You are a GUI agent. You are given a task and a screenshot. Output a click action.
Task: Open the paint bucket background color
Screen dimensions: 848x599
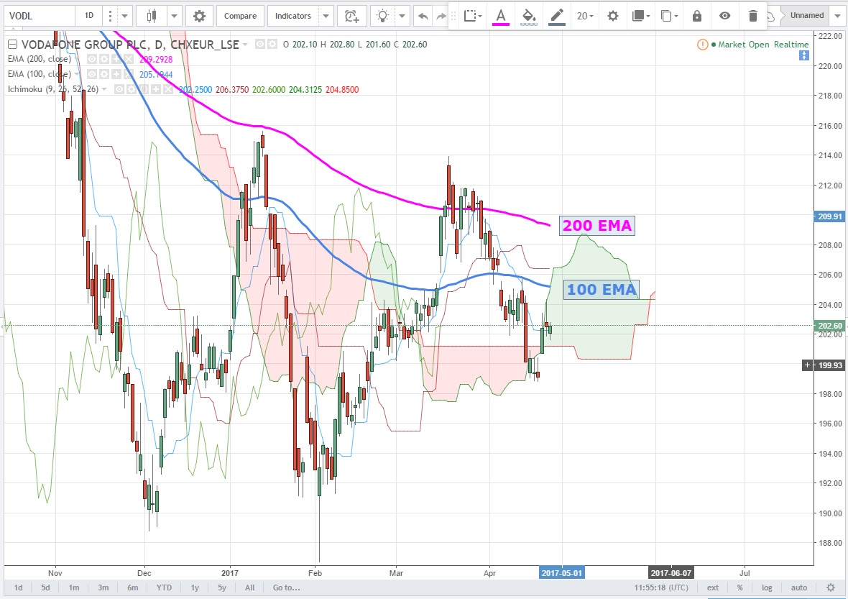click(528, 17)
